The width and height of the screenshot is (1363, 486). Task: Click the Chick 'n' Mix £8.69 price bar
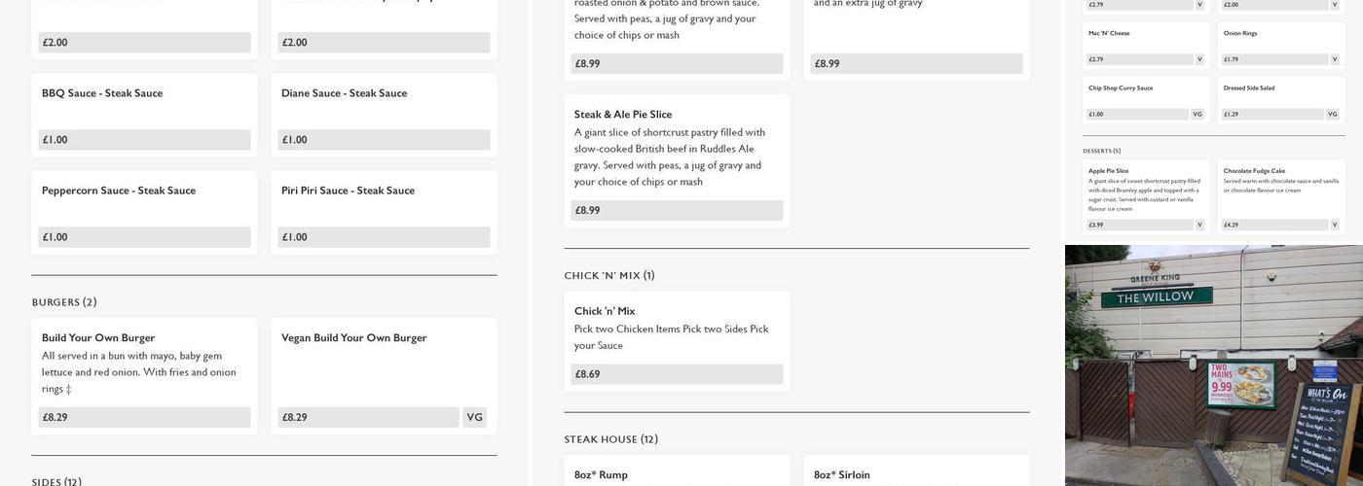coord(677,374)
